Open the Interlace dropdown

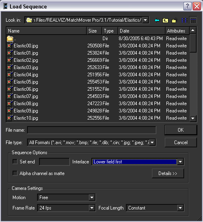pos(180,162)
